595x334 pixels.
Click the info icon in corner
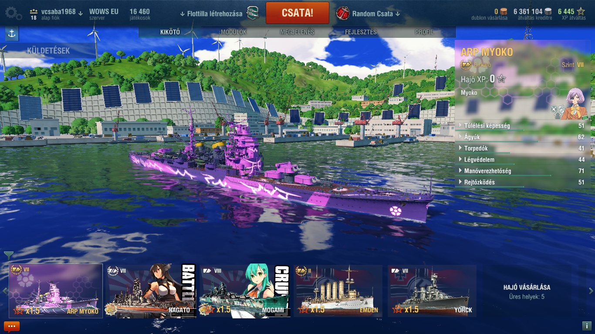point(586,326)
